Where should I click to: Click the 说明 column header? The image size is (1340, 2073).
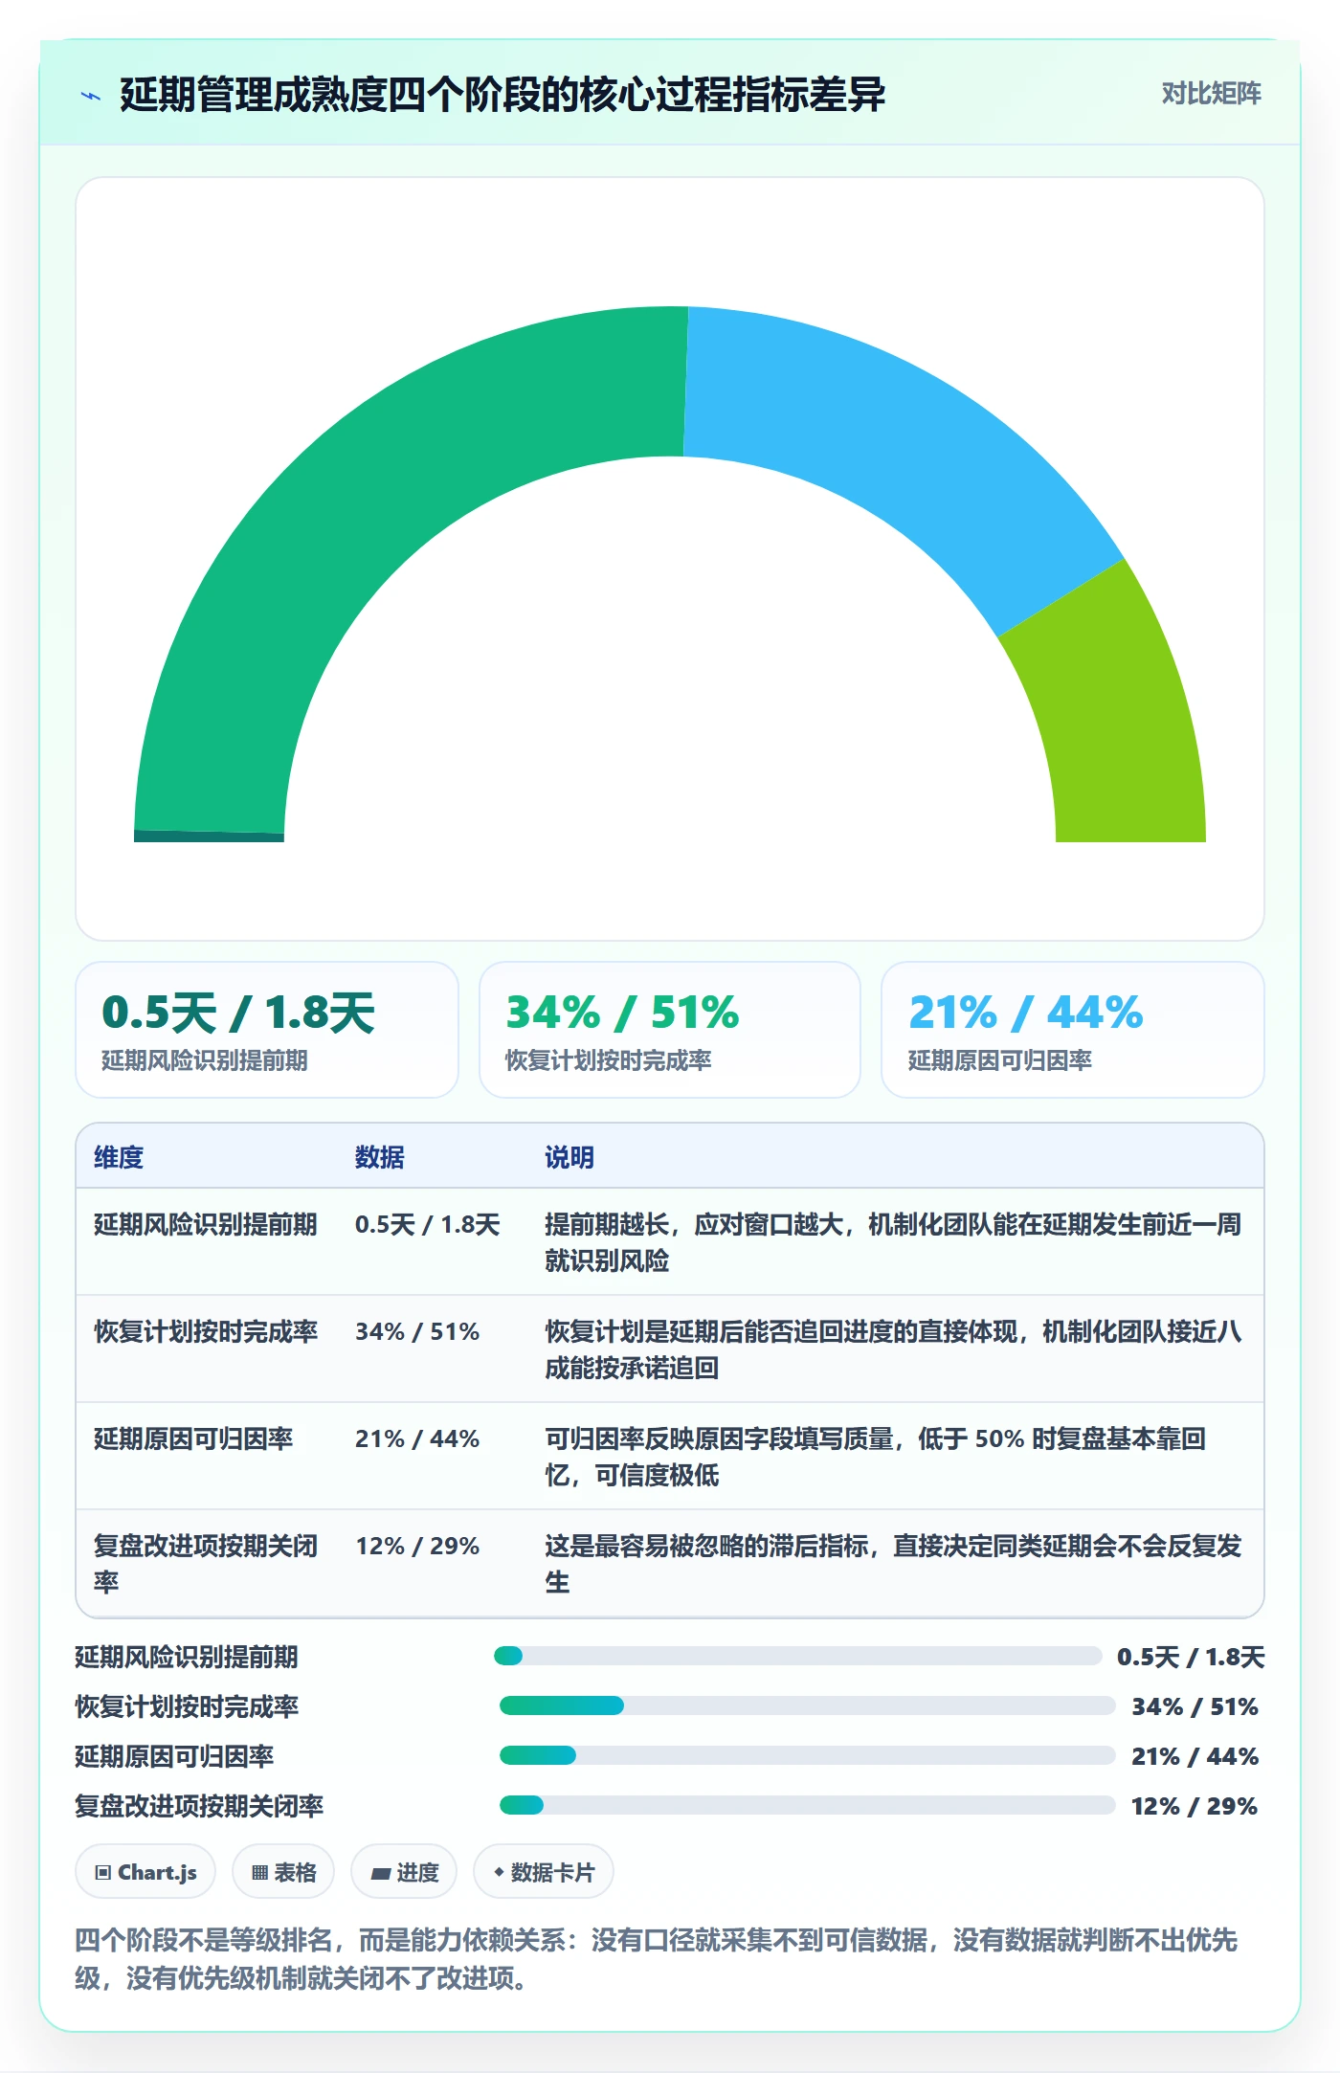[569, 1157]
